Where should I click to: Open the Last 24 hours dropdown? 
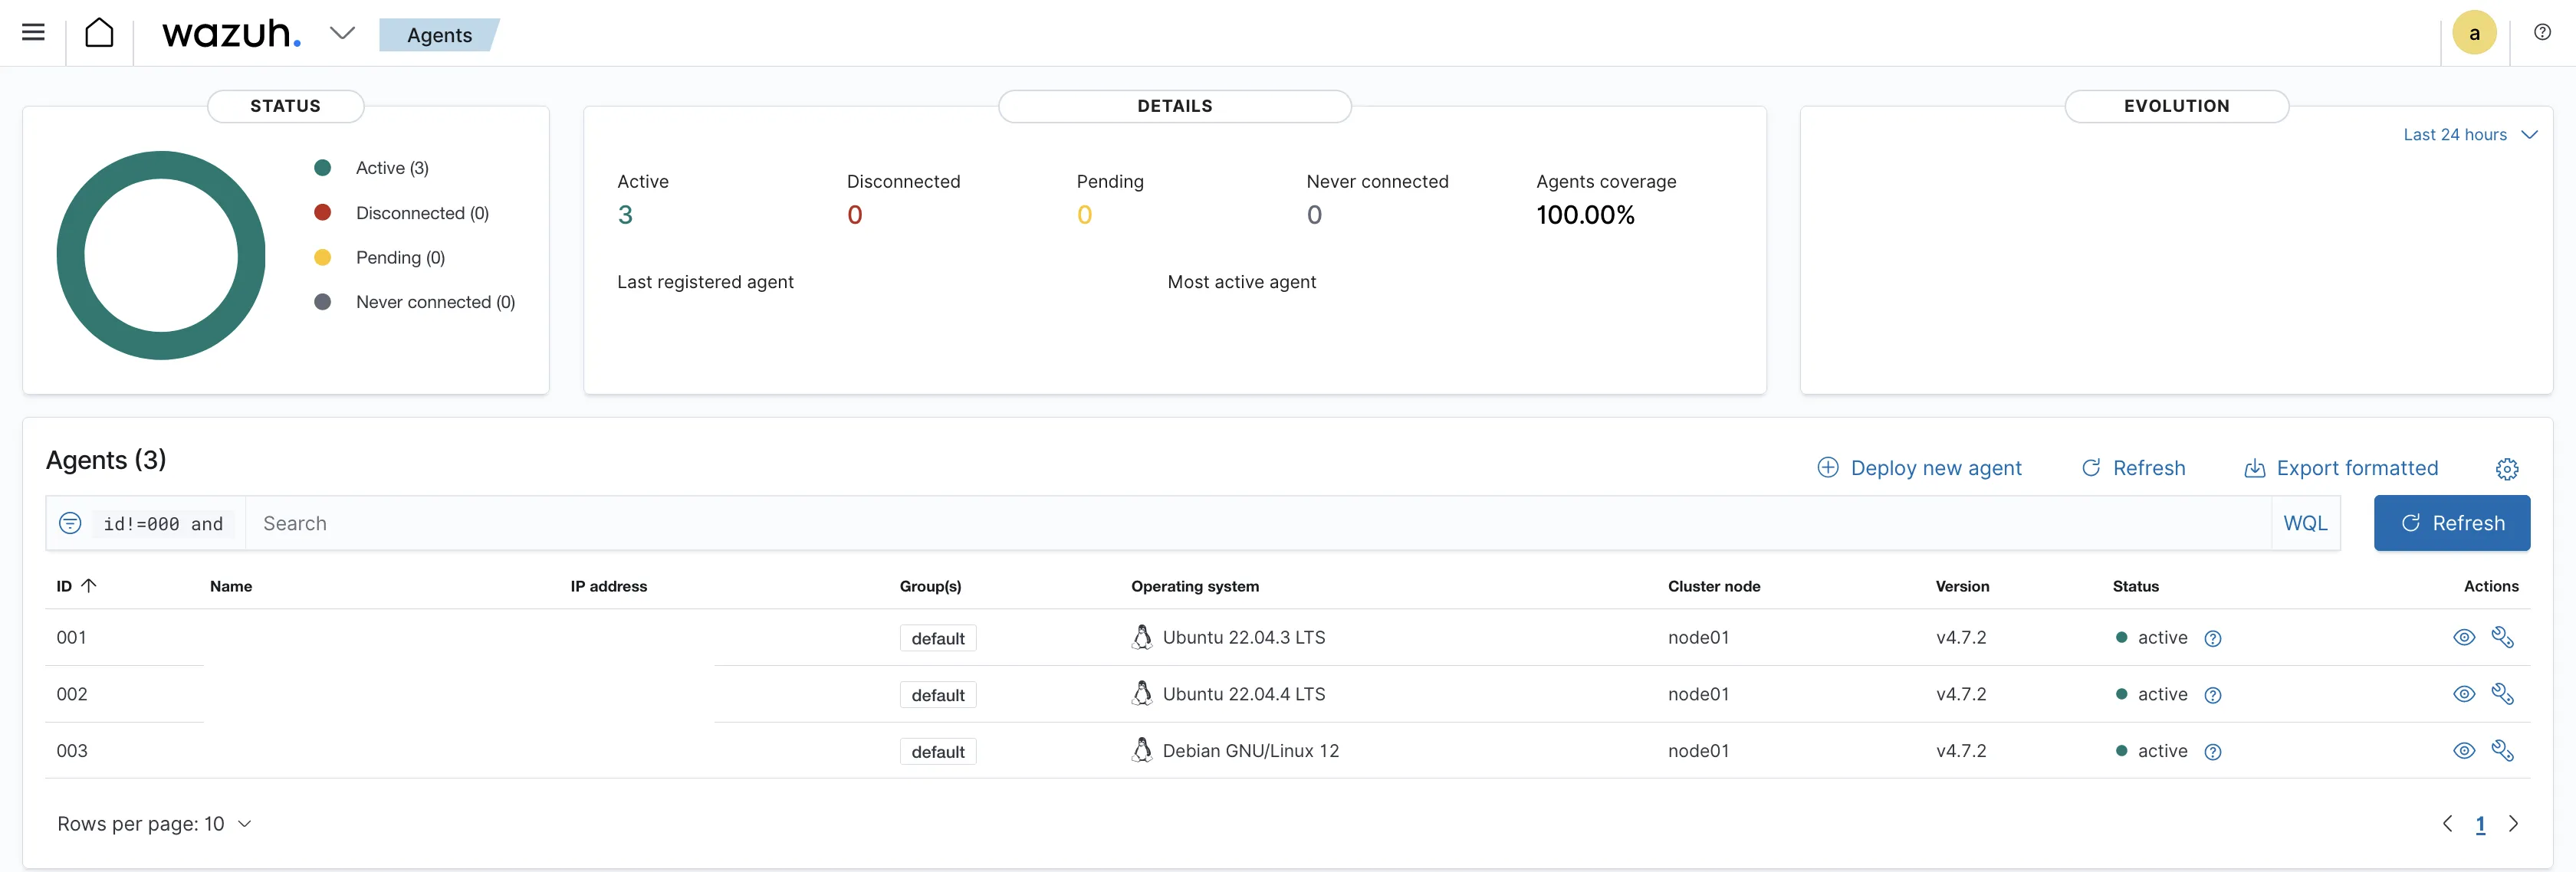pos(2469,135)
